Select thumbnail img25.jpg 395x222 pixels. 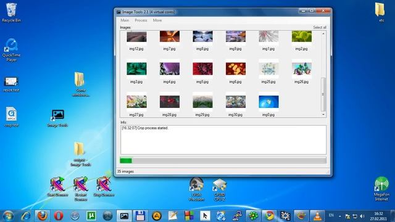pos(268,72)
